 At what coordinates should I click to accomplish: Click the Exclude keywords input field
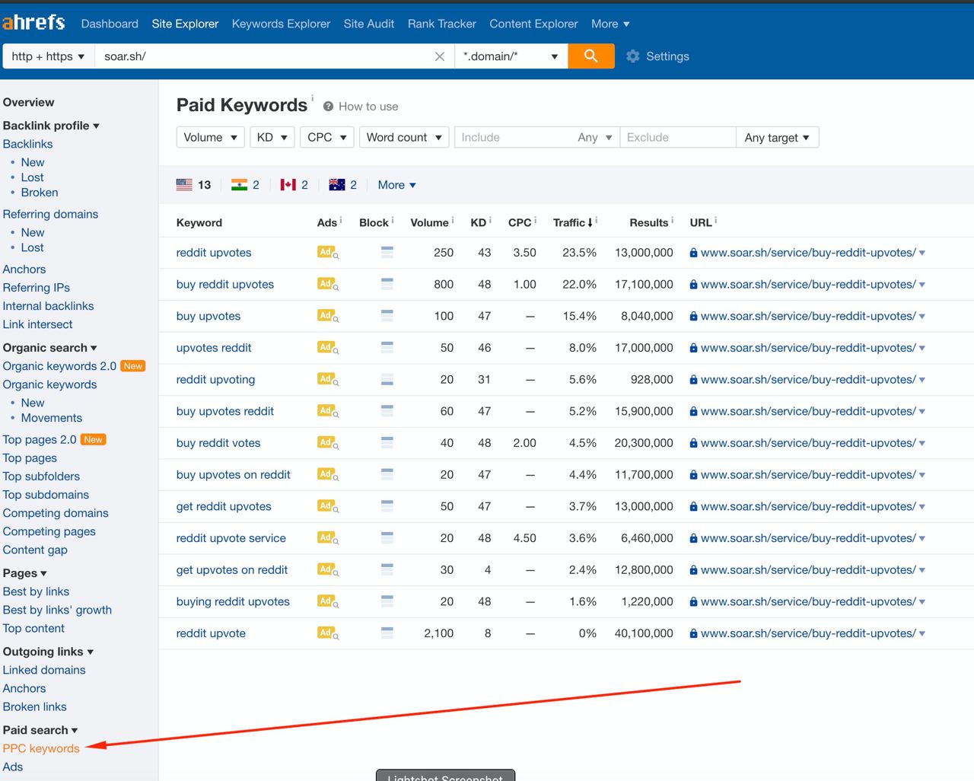coord(678,137)
